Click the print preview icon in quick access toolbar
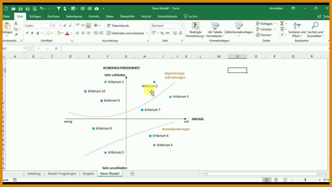Viewport: 332px width, 187px height. coord(34,9)
